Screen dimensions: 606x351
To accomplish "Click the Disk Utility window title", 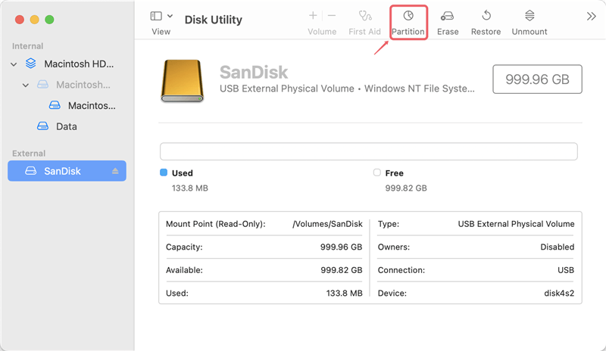I will 214,20.
